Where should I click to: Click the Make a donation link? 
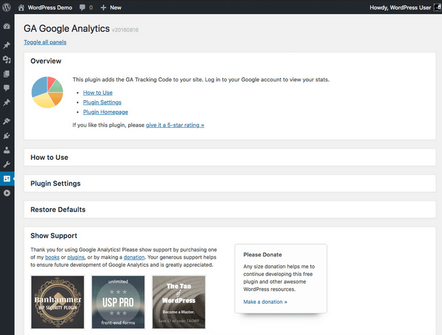tap(265, 302)
